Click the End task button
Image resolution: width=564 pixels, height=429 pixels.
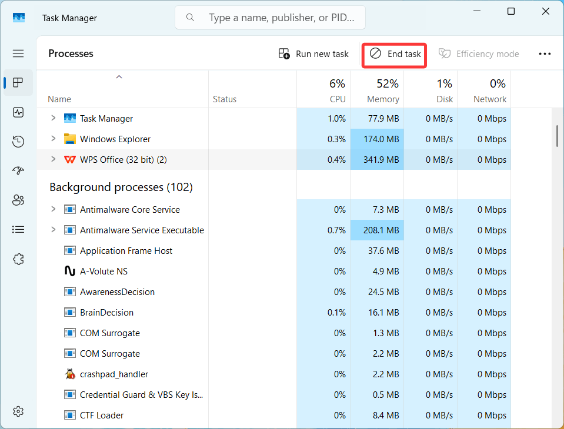395,54
